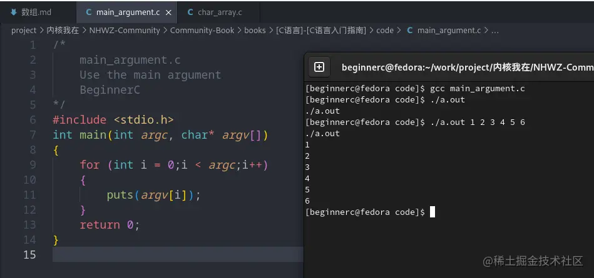Image resolution: width=594 pixels, height=278 pixels.
Task: Open new terminal tab with plus icon
Action: [319, 67]
